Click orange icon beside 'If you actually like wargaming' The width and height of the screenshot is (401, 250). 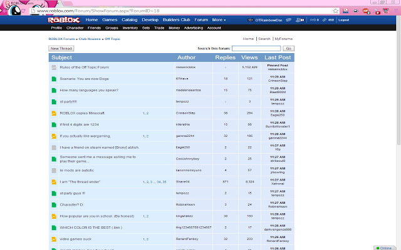coord(54,136)
